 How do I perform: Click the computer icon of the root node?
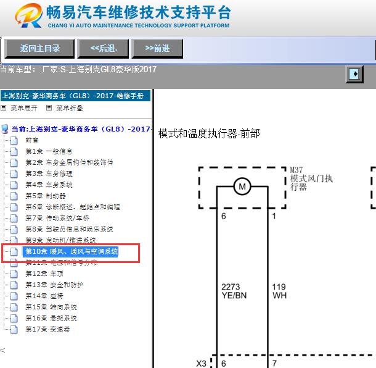pos(4,129)
